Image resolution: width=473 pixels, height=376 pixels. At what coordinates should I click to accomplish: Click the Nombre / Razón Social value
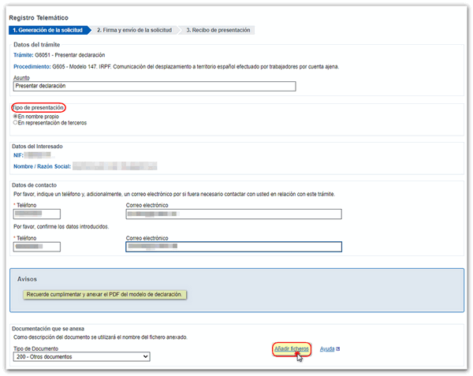(114, 166)
